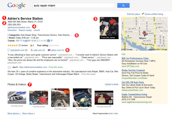Click into the search query field
The width and height of the screenshot is (172, 119).
74,6
